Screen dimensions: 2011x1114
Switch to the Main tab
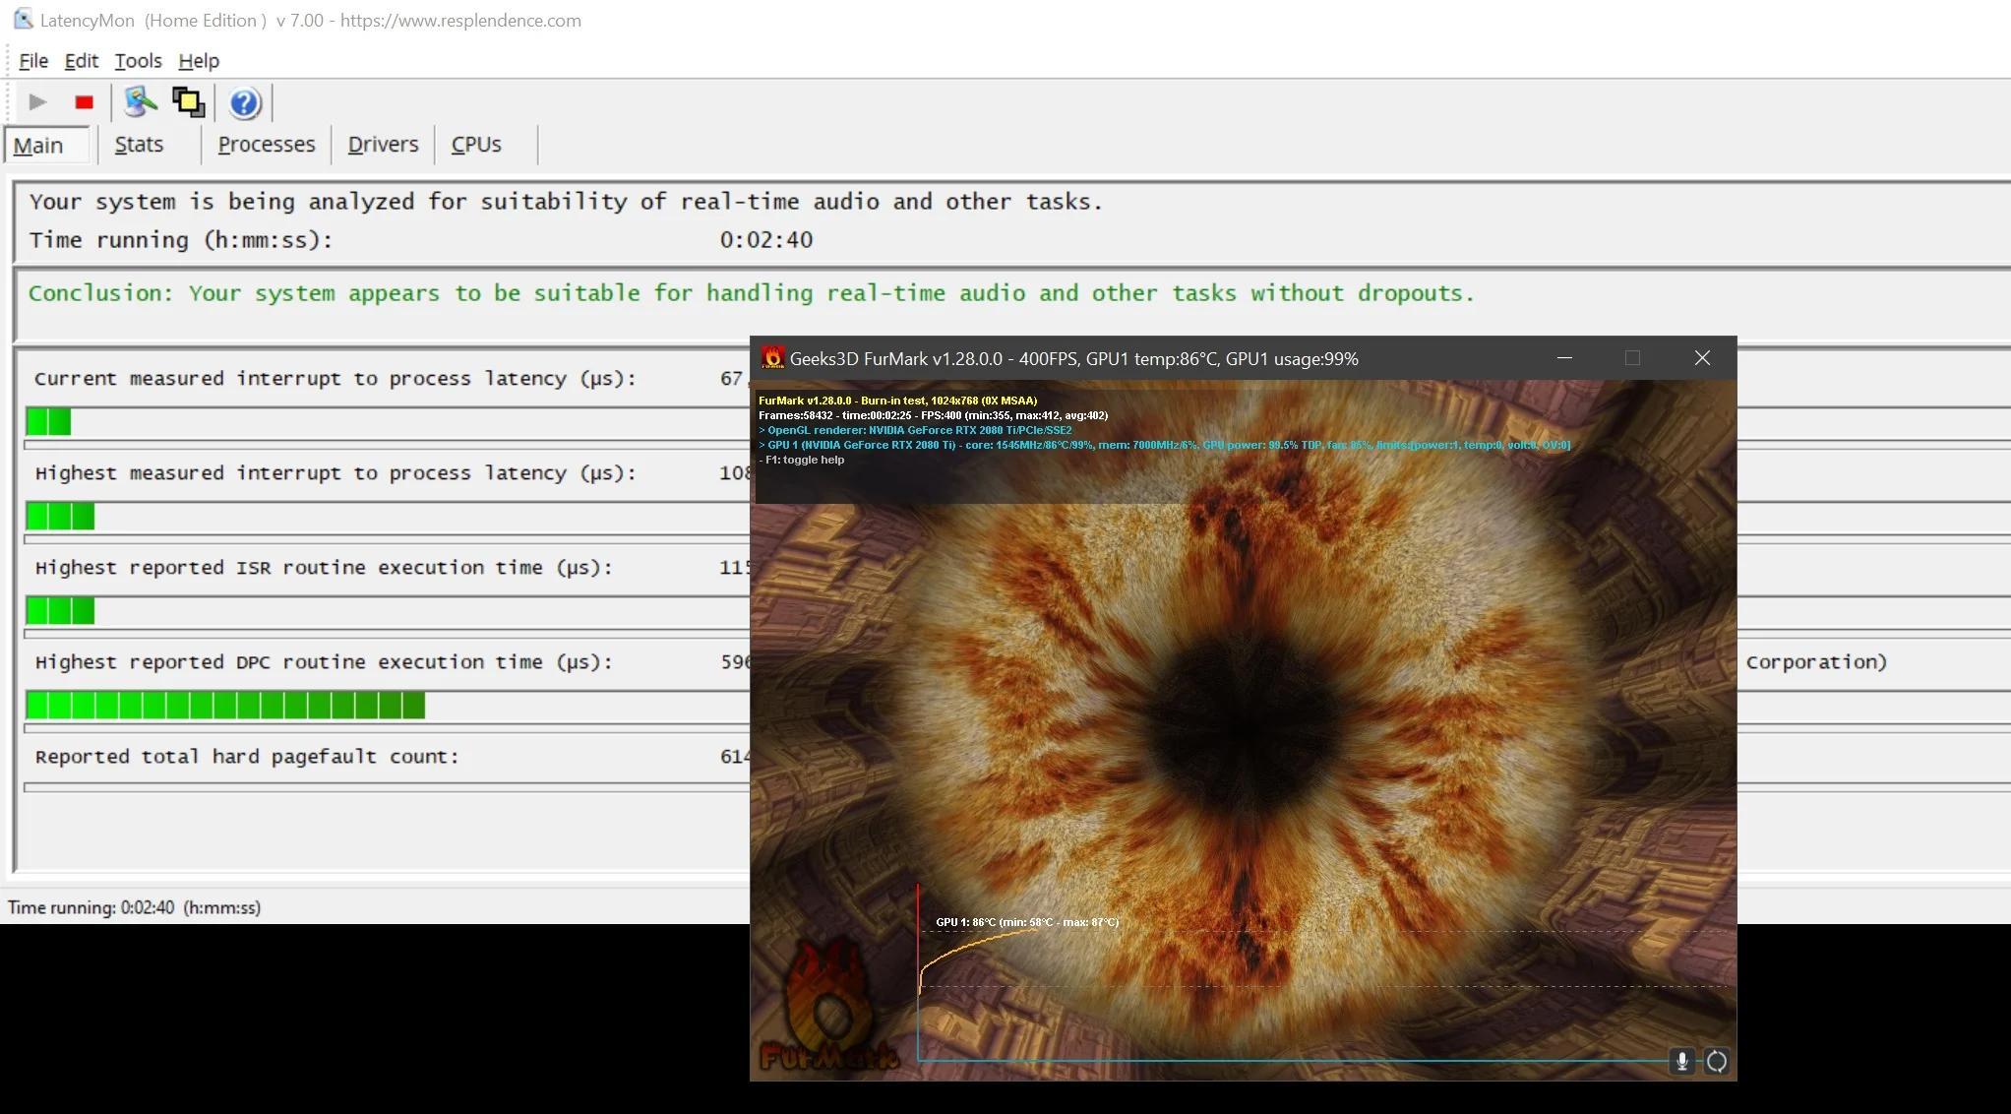[x=47, y=146]
